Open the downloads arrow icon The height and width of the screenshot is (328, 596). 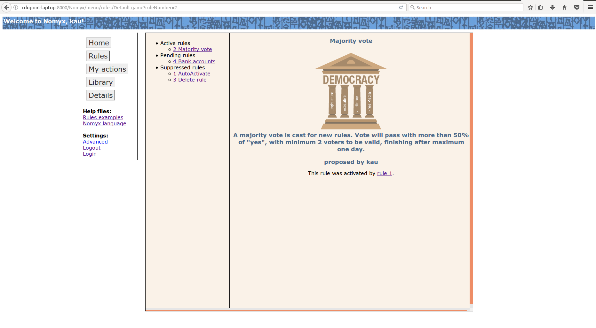pos(552,7)
